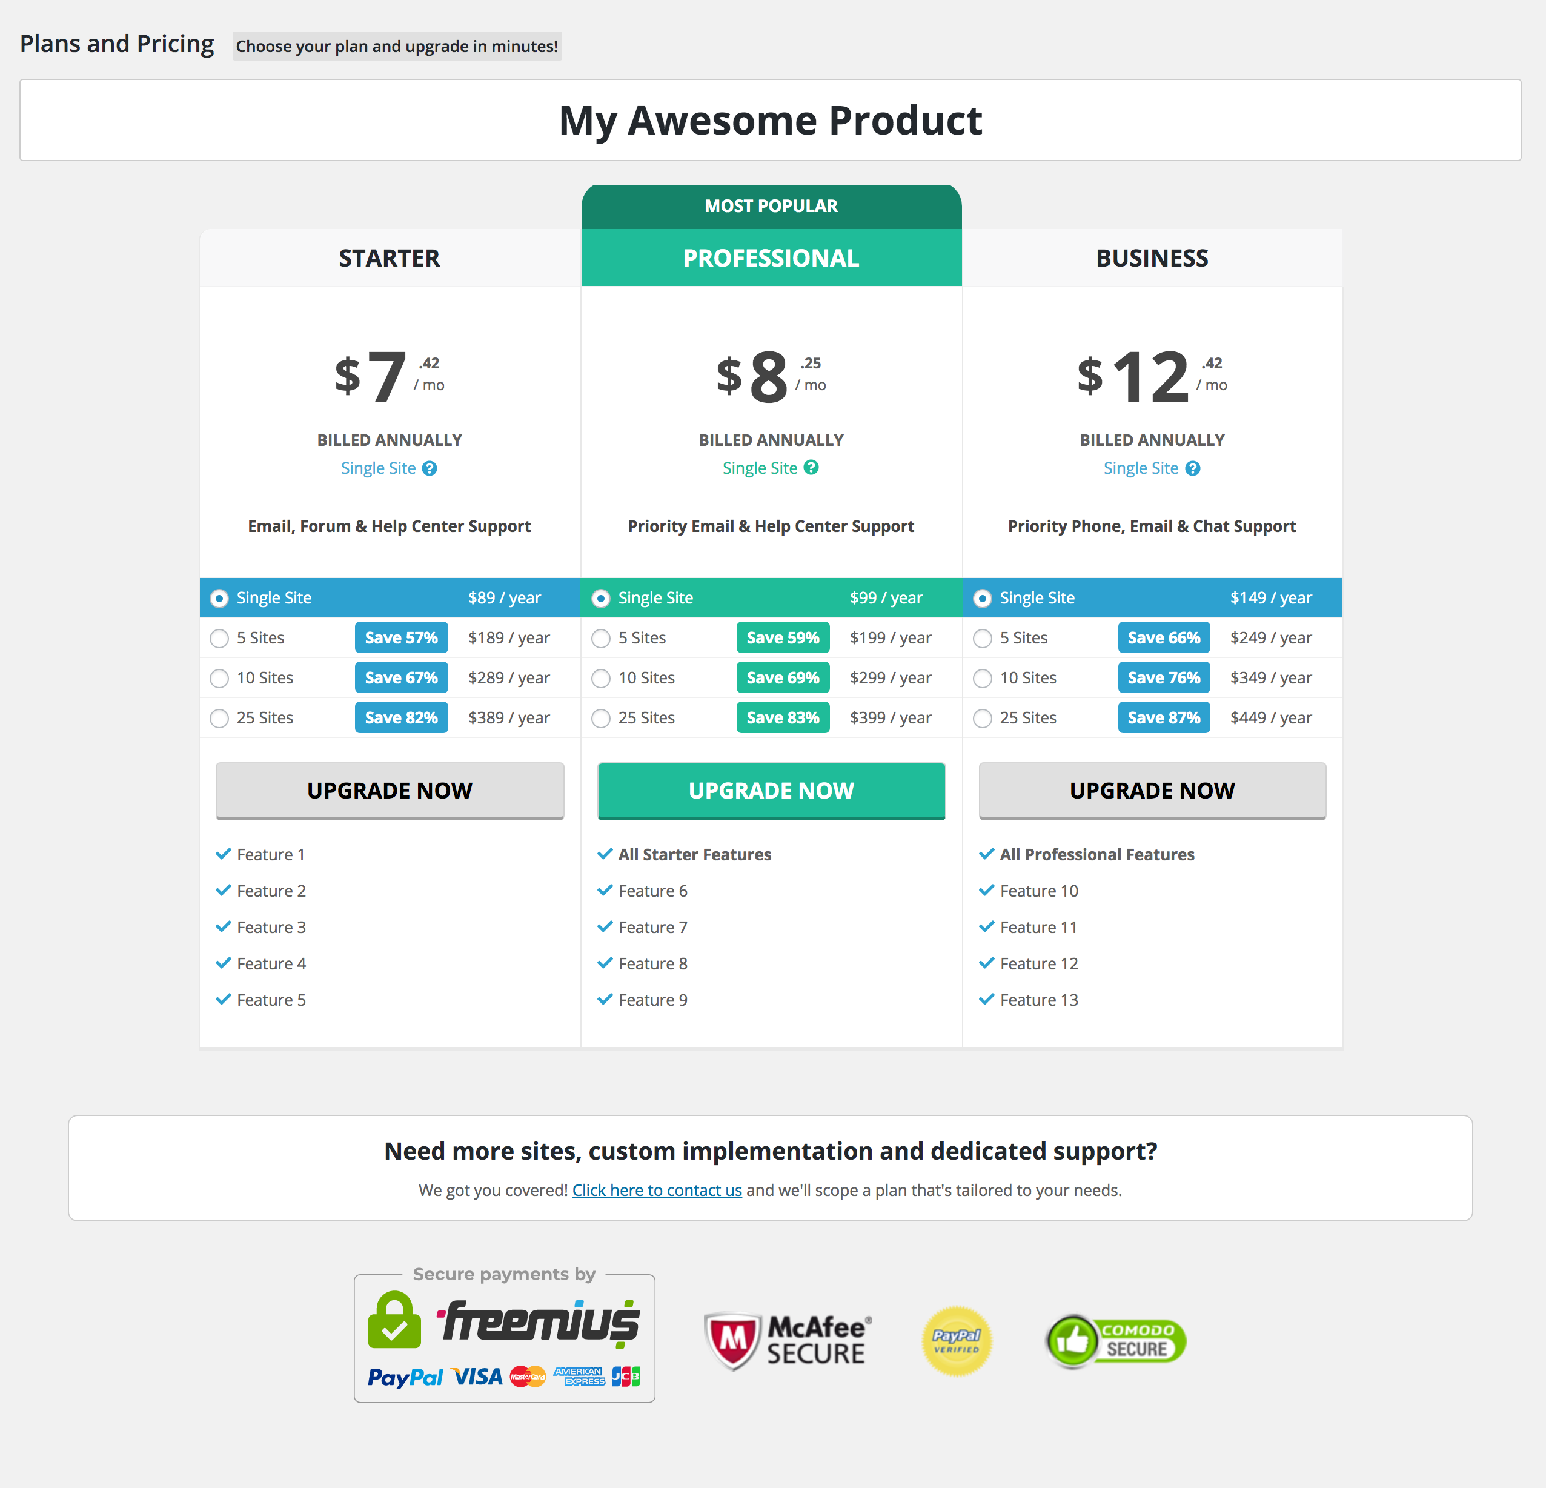Select Professional Single Site radio option
Image resolution: width=1546 pixels, height=1488 pixels.
coord(601,599)
